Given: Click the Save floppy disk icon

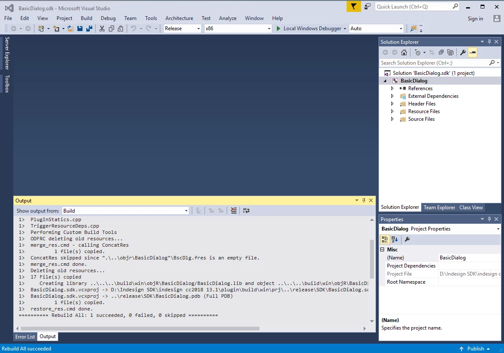Looking at the screenshot, I should [80, 28].
